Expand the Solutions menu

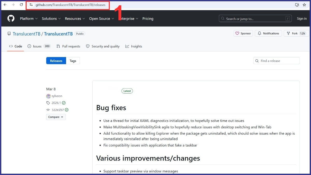pos(51,19)
